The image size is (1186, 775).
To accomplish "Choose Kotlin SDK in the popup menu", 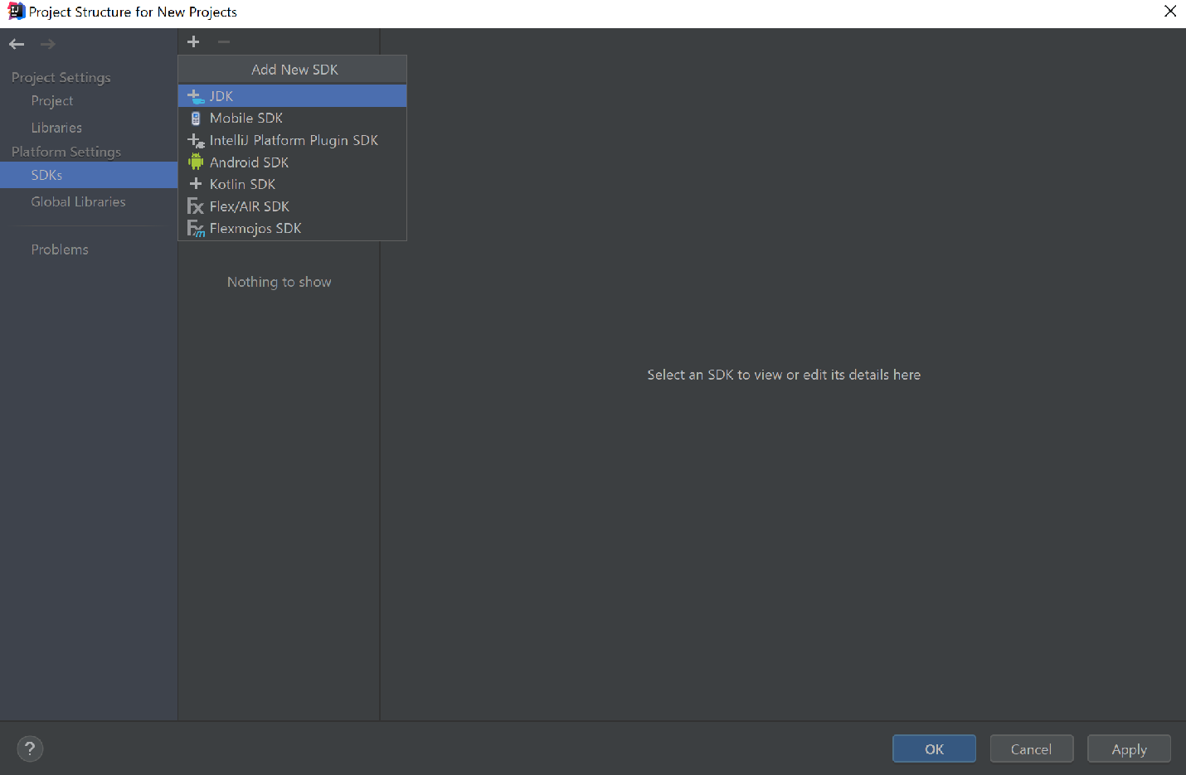I will click(x=241, y=184).
